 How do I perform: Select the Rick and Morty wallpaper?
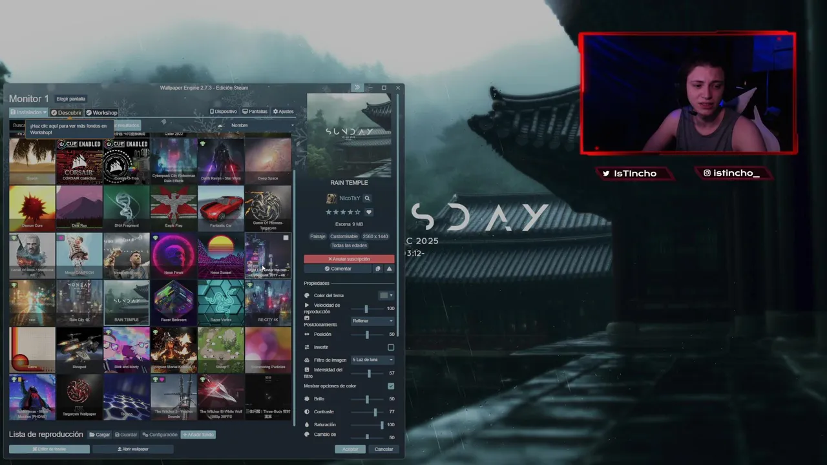127,350
